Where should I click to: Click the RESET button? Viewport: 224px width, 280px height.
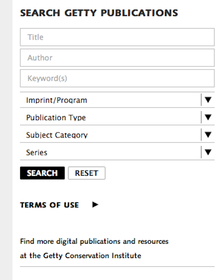[86, 173]
